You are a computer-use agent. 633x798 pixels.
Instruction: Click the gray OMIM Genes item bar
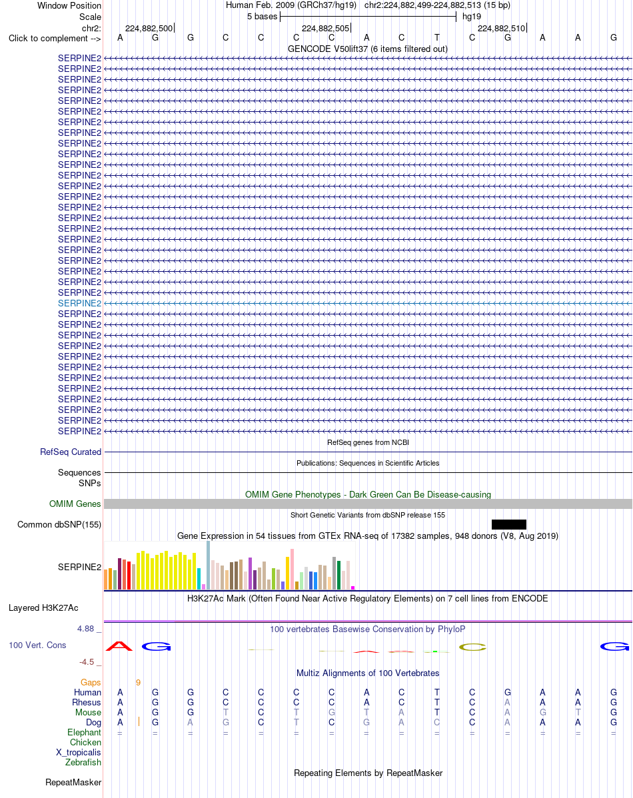[x=368, y=504]
